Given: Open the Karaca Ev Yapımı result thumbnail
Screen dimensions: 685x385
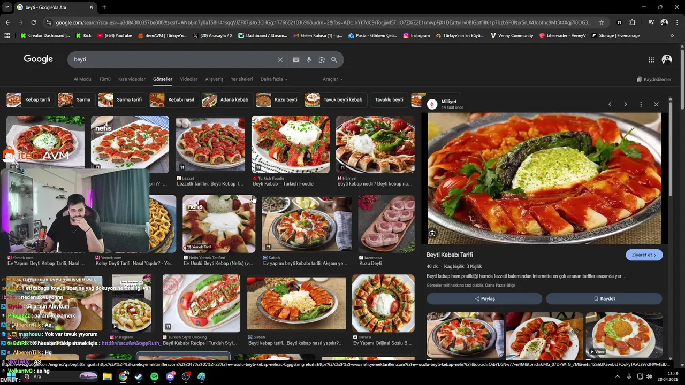Looking at the screenshot, I should click(x=383, y=303).
